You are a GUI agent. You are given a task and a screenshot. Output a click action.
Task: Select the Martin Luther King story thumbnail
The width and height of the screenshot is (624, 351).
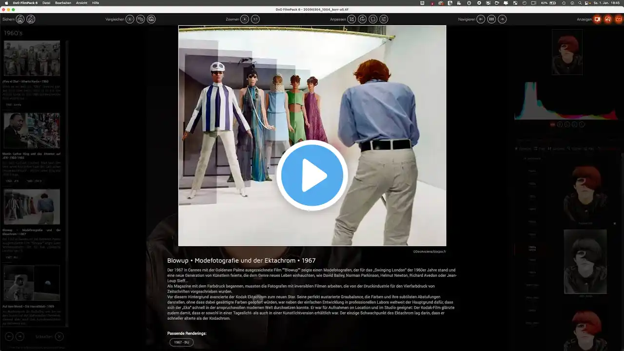32,131
